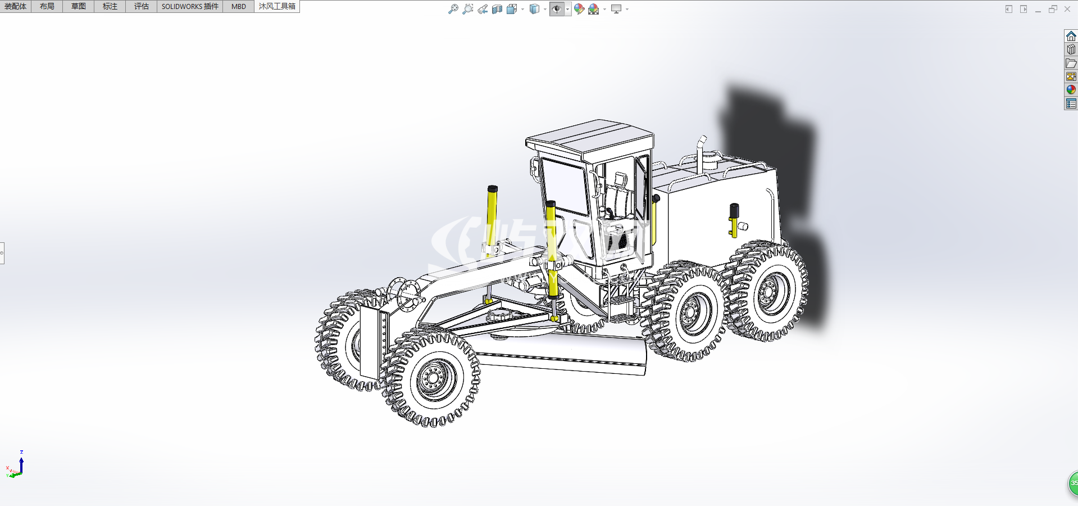Open Appearances, Scenes and Decals pane
1078x506 pixels.
1071,90
